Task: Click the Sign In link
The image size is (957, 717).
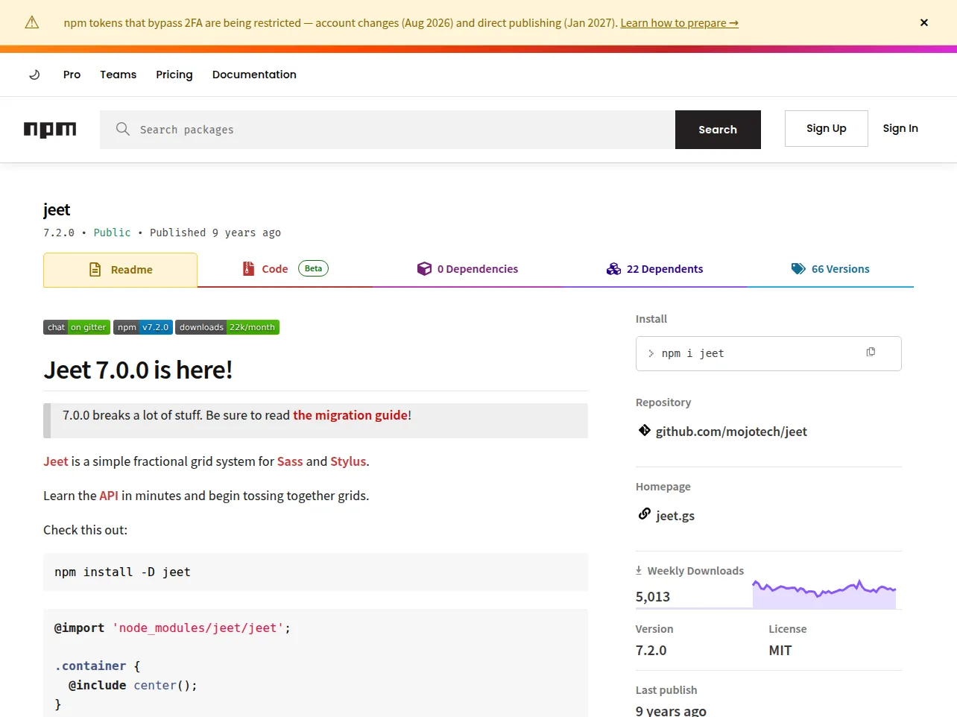Action: (x=900, y=128)
